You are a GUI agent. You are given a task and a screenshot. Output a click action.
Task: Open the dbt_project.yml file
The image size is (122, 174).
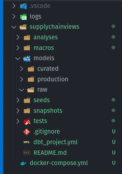click(x=56, y=142)
